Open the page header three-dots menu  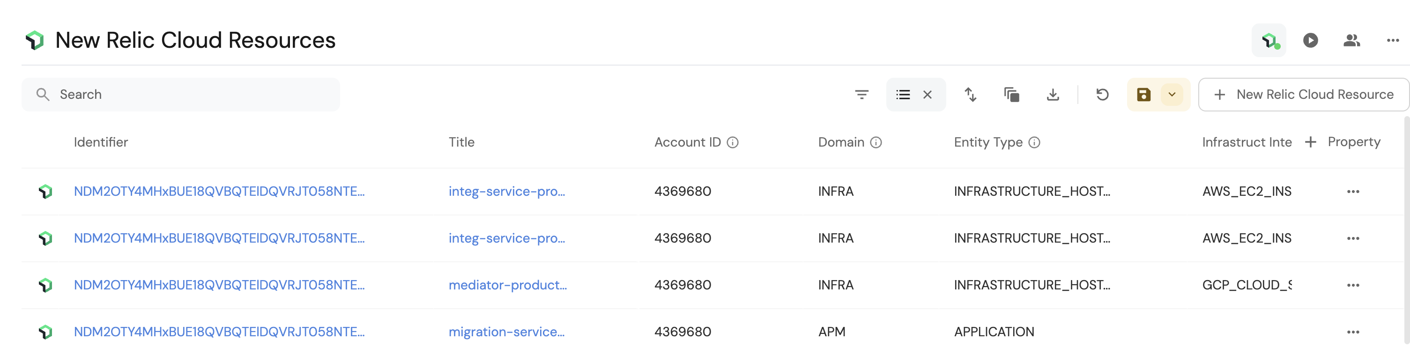click(1393, 40)
